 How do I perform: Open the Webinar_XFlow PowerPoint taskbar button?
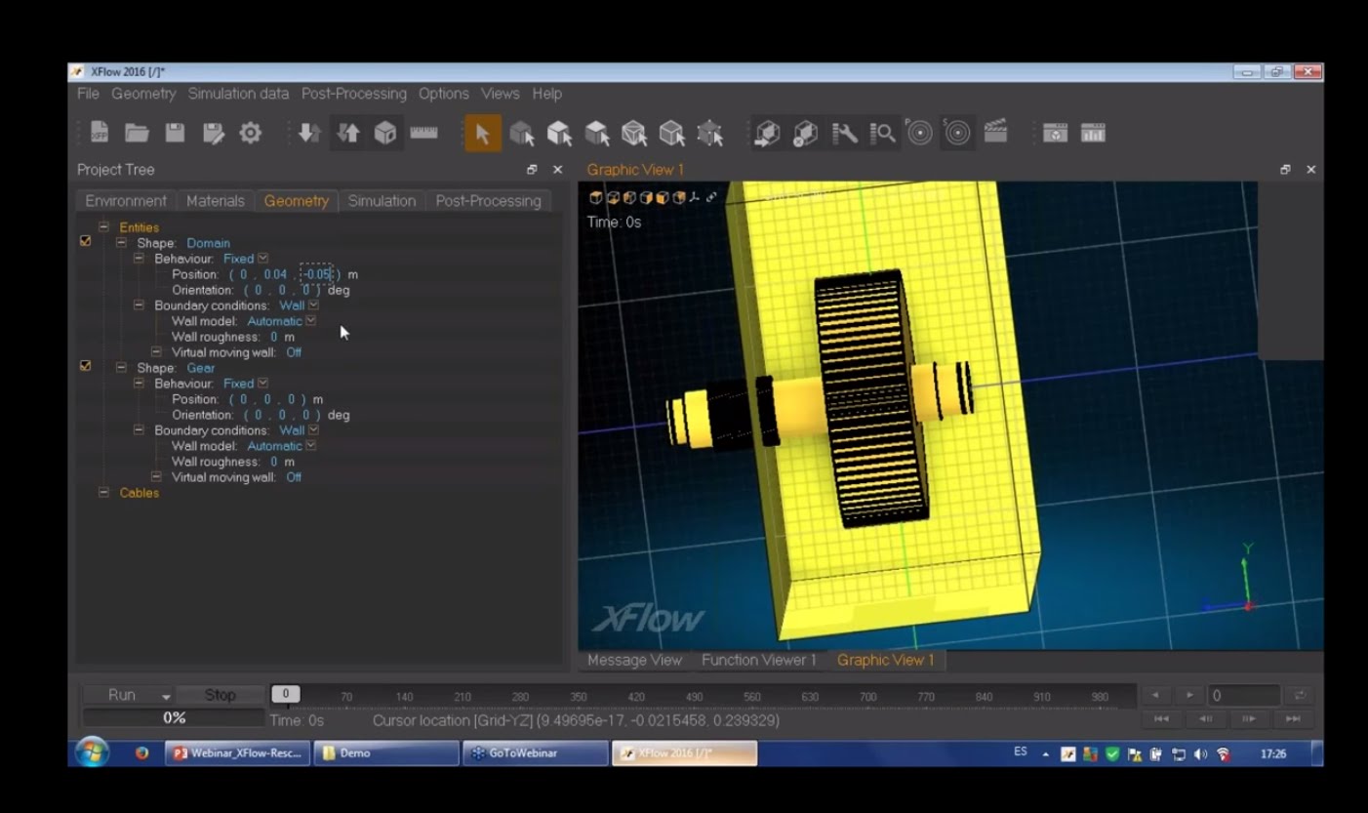[x=237, y=753]
